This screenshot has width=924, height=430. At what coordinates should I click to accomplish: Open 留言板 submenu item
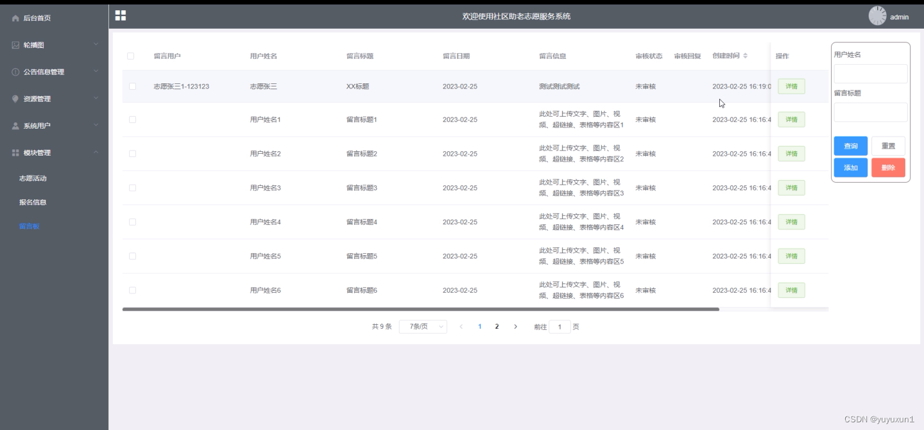pos(30,226)
